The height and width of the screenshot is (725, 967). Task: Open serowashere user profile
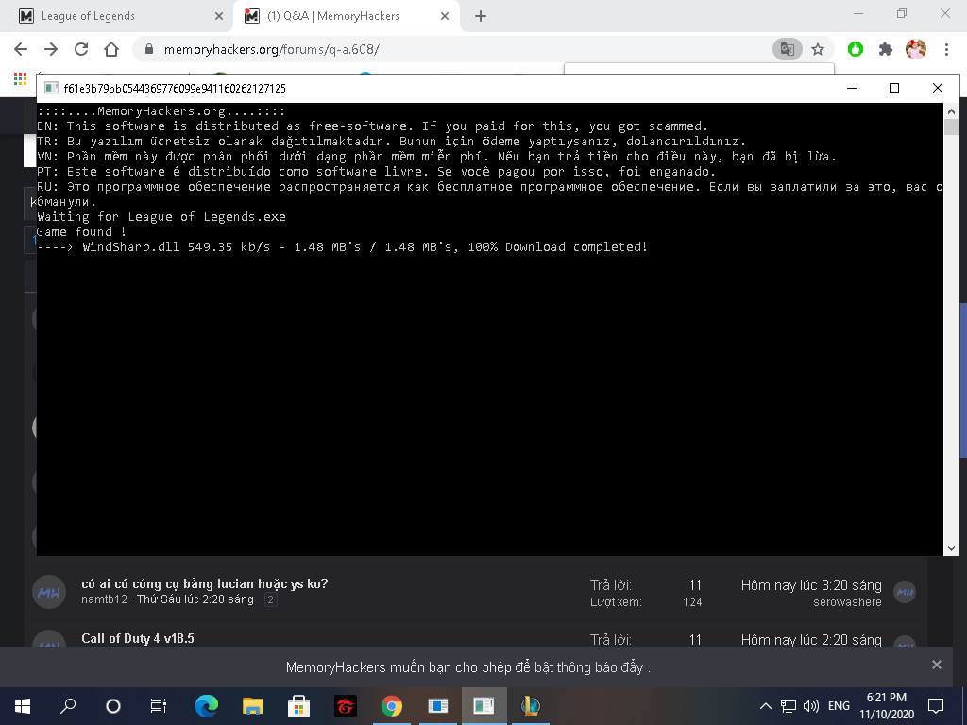point(847,601)
